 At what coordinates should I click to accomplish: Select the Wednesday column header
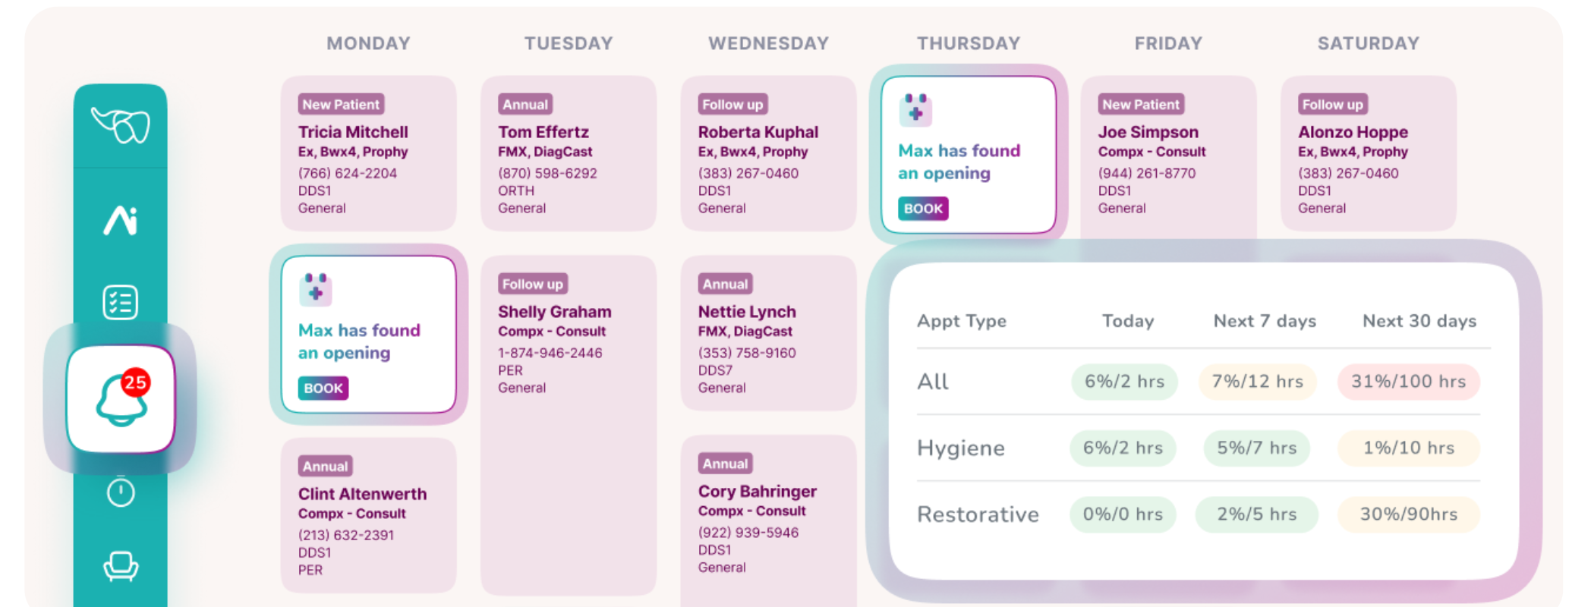click(768, 43)
